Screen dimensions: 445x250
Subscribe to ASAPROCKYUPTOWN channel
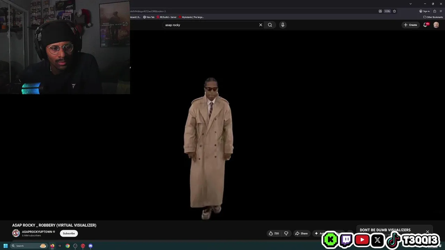(69, 233)
